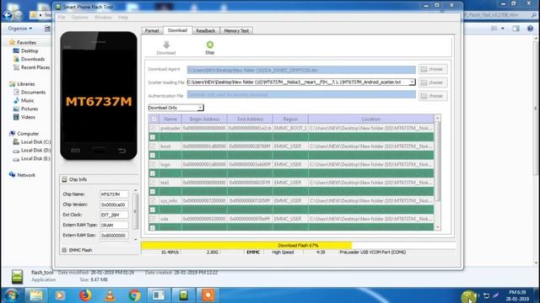Image resolution: width=540 pixels, height=303 pixels.
Task: Open Videos library in Explorer sidebar
Action: 28,117
